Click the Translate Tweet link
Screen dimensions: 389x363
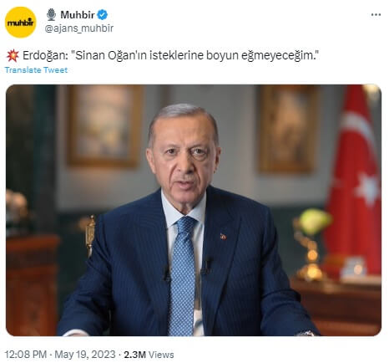pos(36,70)
